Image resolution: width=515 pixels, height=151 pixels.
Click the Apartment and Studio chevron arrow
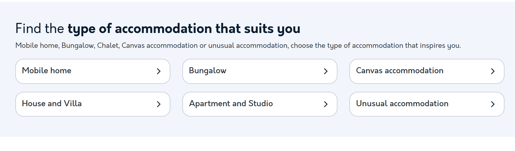coord(326,104)
